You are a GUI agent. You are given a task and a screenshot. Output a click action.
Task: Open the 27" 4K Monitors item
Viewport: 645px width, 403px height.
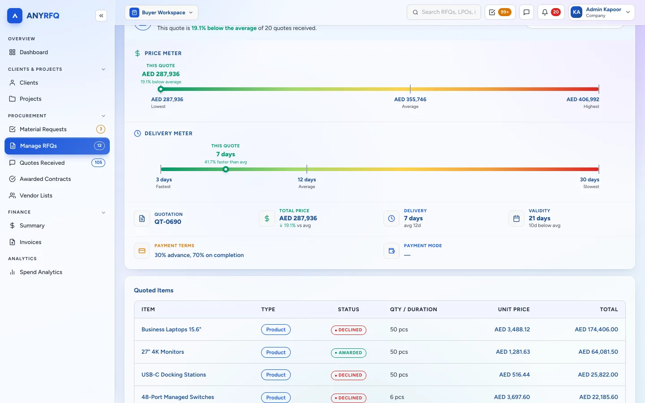click(x=163, y=352)
